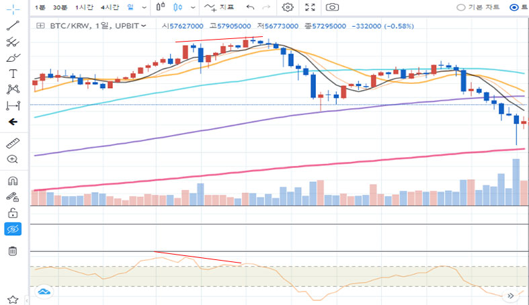Viewport: 529px width, 305px height.
Task: Click the cloud chart logo button
Action: pos(44,292)
